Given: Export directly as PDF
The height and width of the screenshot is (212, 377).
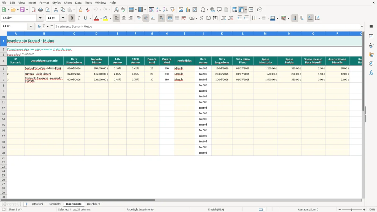Looking at the screenshot, I should point(34,10).
